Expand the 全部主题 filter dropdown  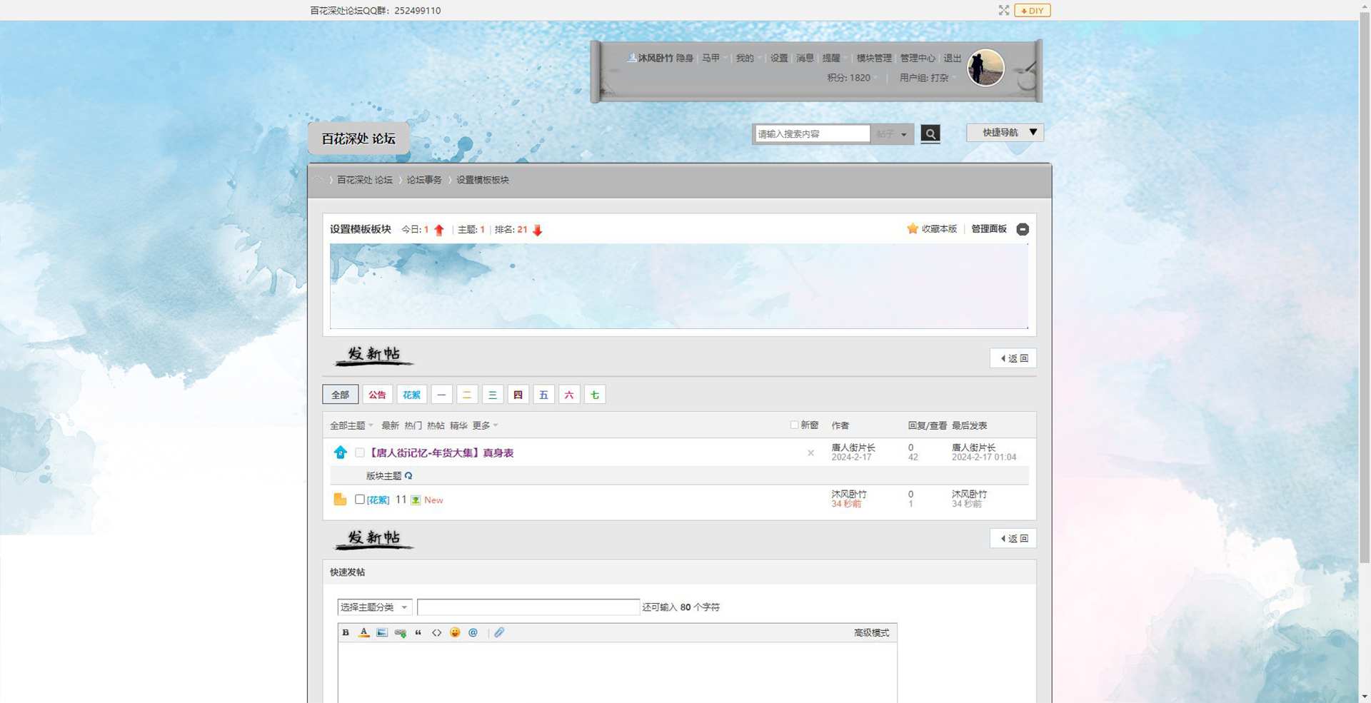pos(351,425)
